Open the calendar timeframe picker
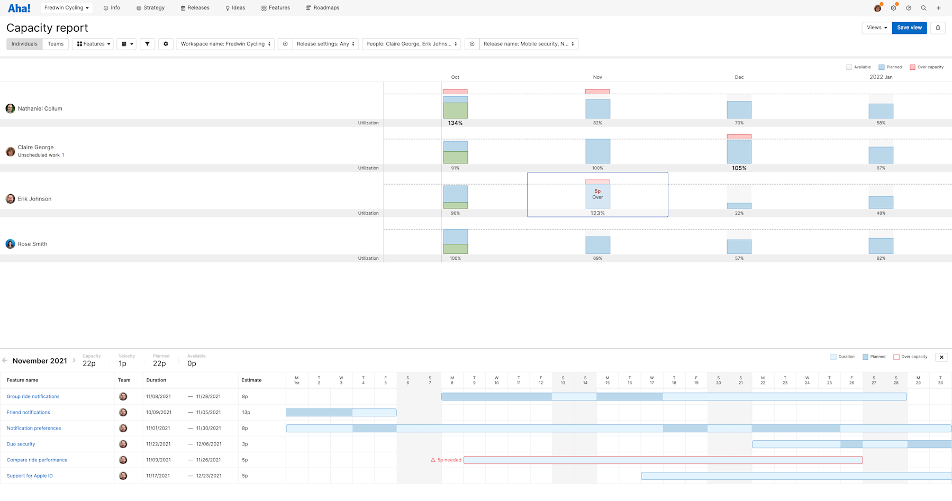The image size is (952, 501). [x=126, y=44]
